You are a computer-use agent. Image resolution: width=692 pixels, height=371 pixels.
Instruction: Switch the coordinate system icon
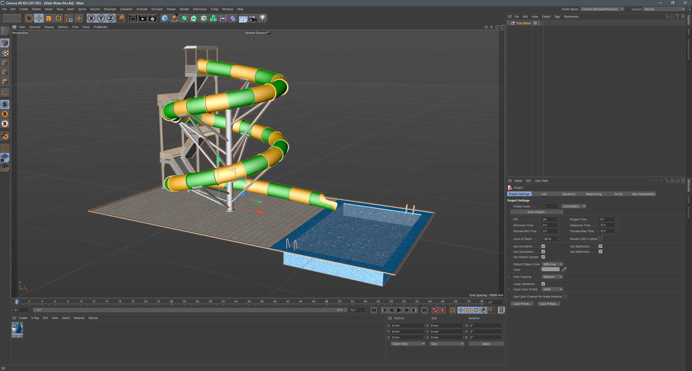click(x=121, y=18)
